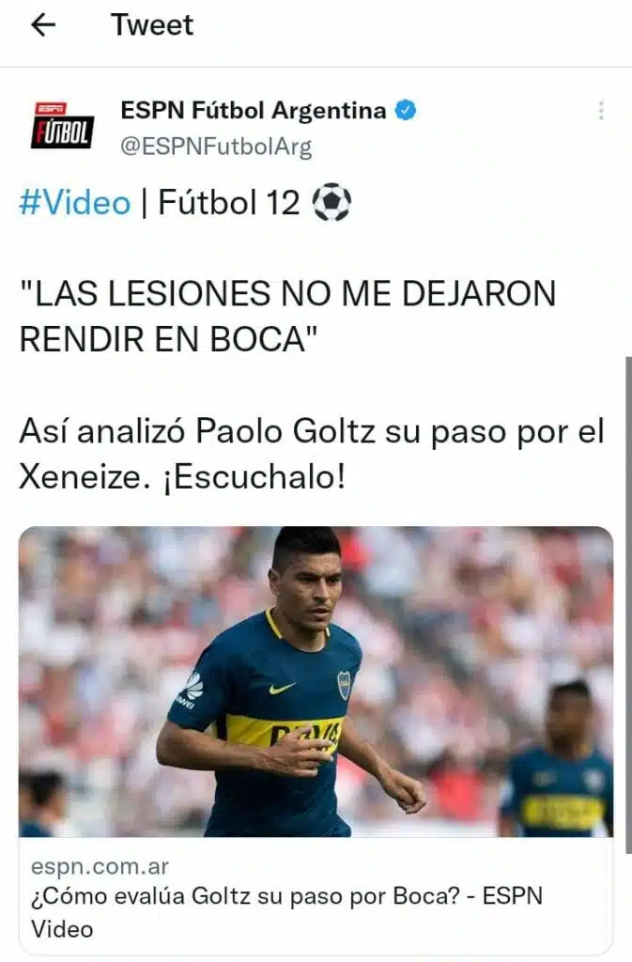The height and width of the screenshot is (962, 632).
Task: Open the tweet's three-dot more menu
Action: point(601,111)
